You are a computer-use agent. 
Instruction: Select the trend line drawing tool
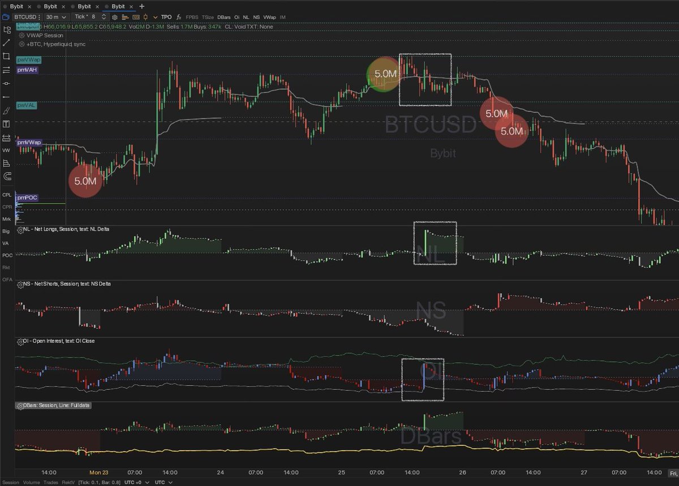point(7,43)
